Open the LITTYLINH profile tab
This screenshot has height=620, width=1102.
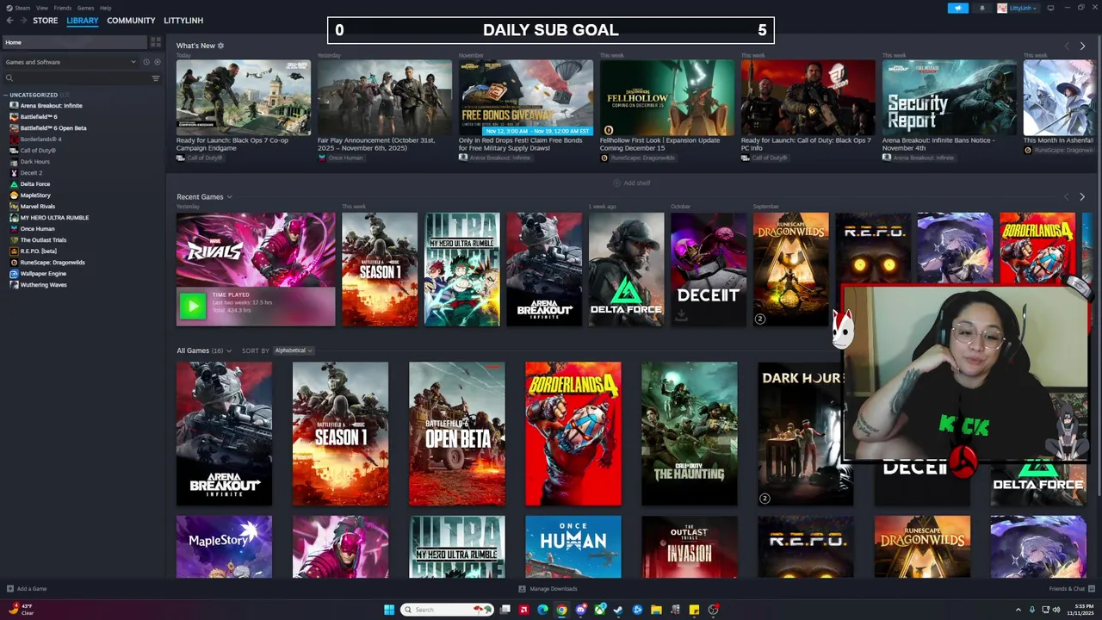[x=183, y=21]
